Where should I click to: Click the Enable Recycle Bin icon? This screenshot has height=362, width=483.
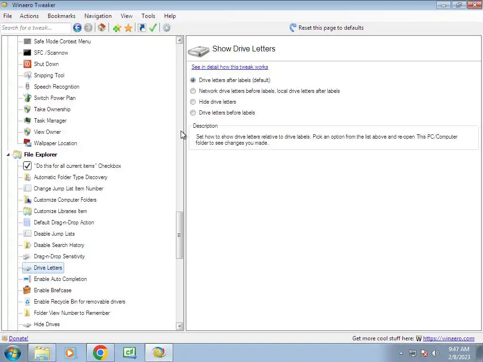pos(27,302)
